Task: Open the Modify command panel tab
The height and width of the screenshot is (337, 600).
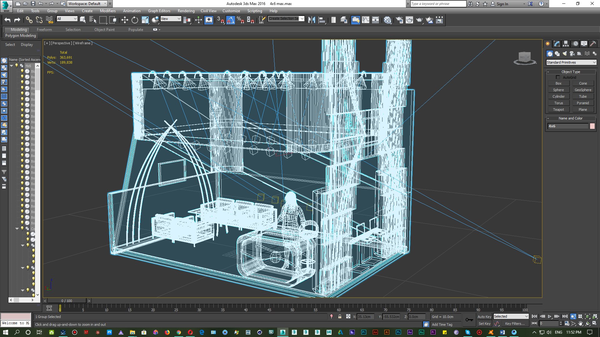Action: [557, 44]
